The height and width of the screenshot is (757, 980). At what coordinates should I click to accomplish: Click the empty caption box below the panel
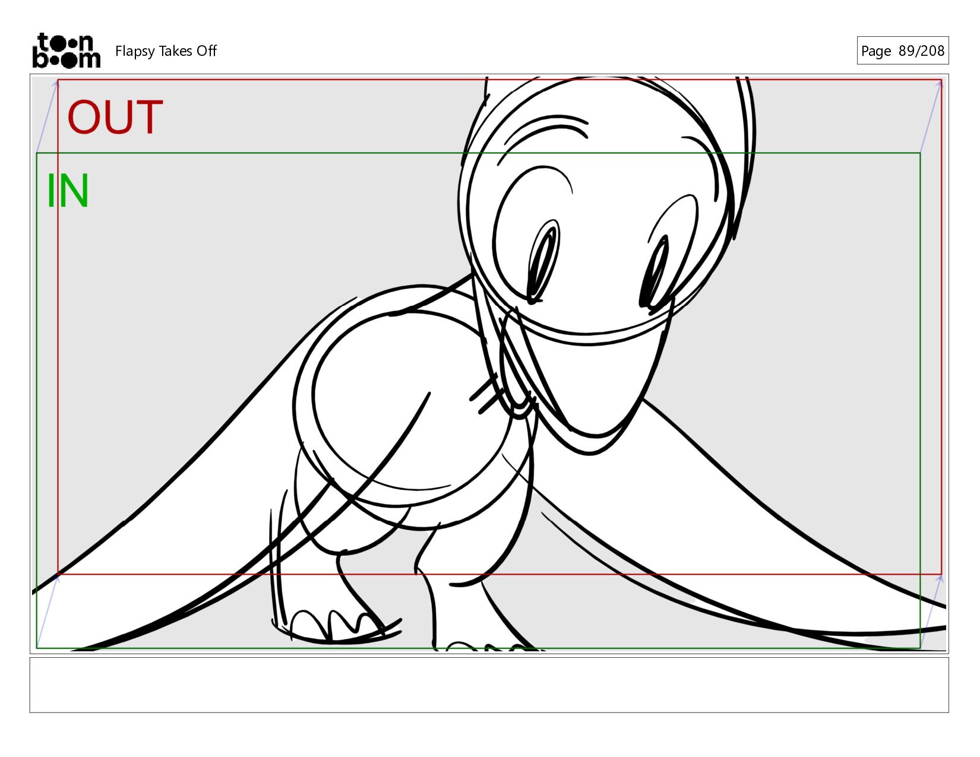tap(489, 685)
